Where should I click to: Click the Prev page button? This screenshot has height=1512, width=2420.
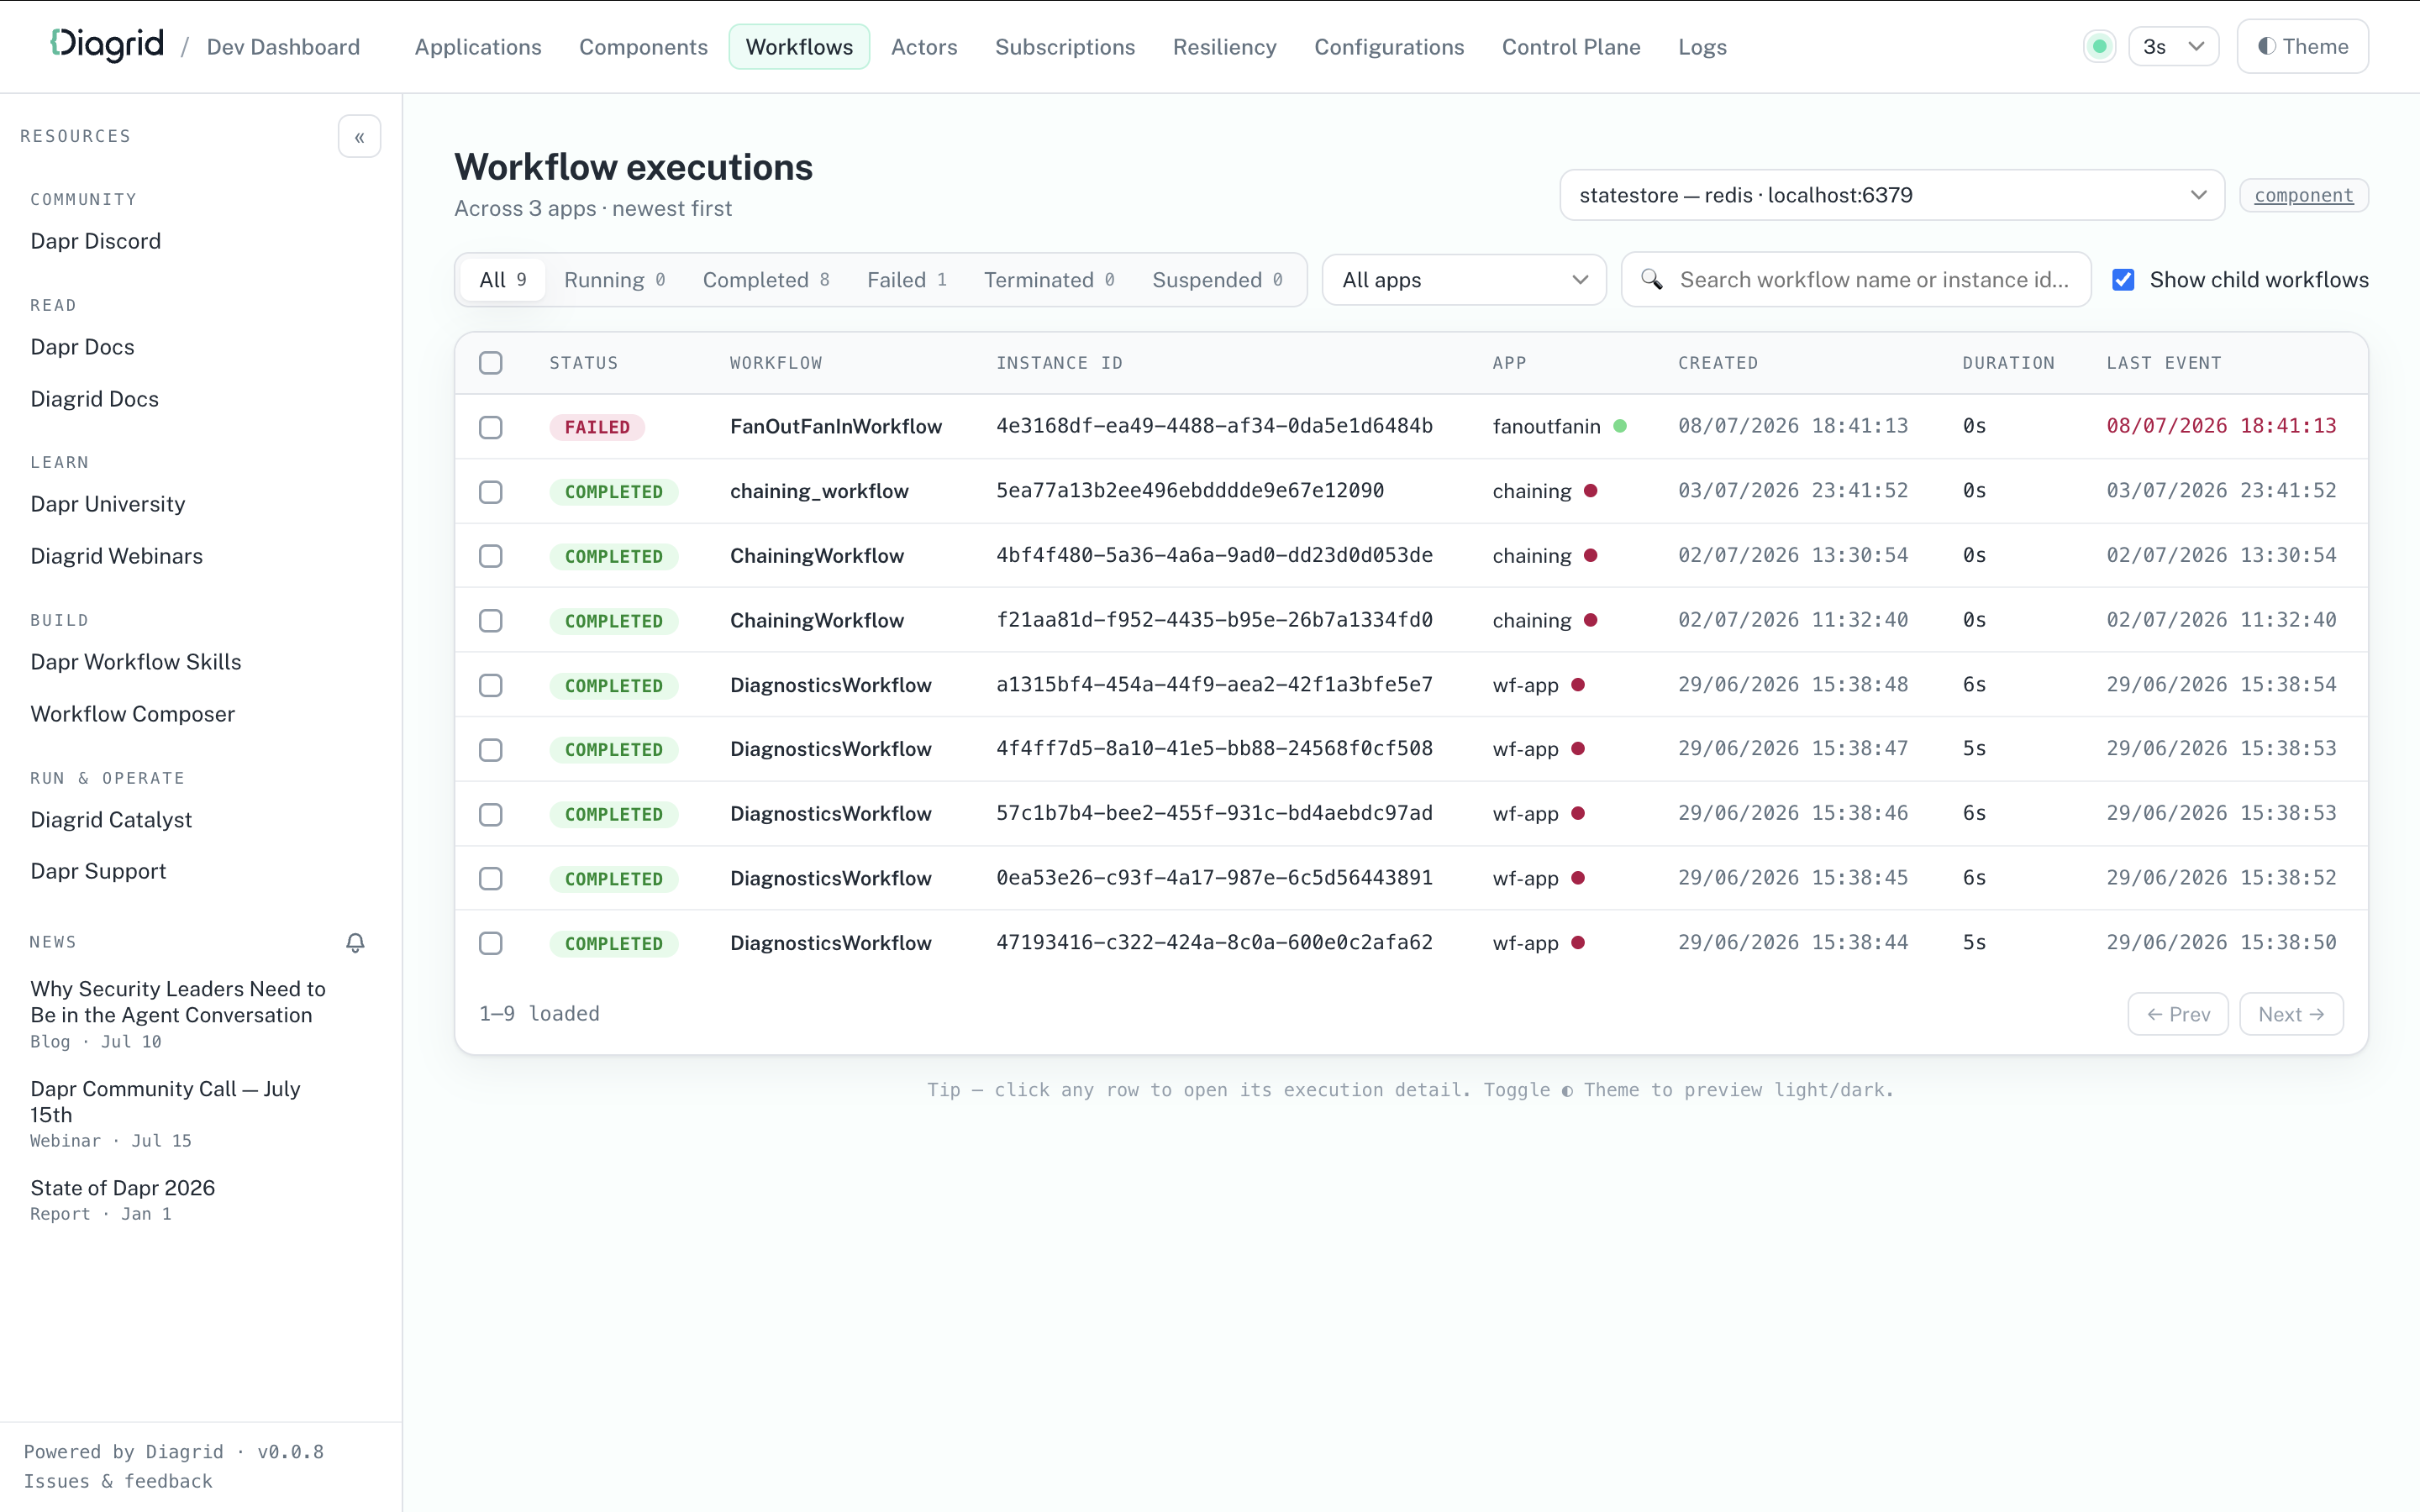point(2178,1014)
